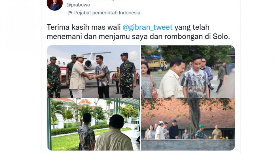The image size is (275, 154).
Task: Click the green-beret soldier in fourth photo
Action: click(200, 132)
